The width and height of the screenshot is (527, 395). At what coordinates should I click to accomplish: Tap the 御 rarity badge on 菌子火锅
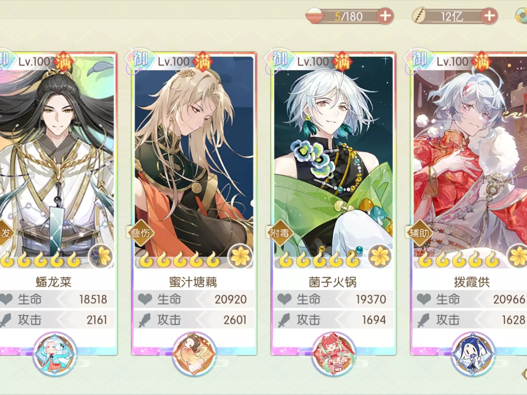pyautogui.click(x=280, y=59)
